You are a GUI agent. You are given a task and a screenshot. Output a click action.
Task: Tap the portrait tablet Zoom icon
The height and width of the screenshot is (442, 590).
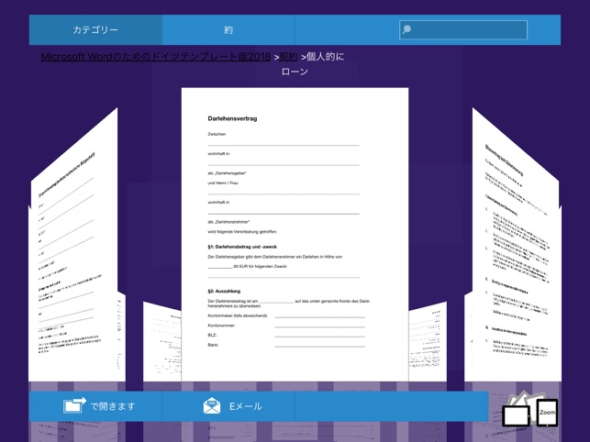pos(547,413)
